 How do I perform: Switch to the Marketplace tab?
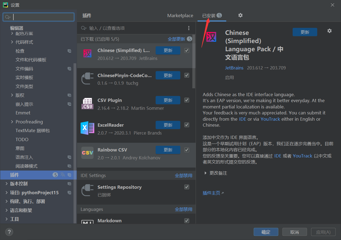180,16
